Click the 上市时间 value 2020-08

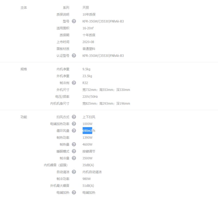(88, 42)
